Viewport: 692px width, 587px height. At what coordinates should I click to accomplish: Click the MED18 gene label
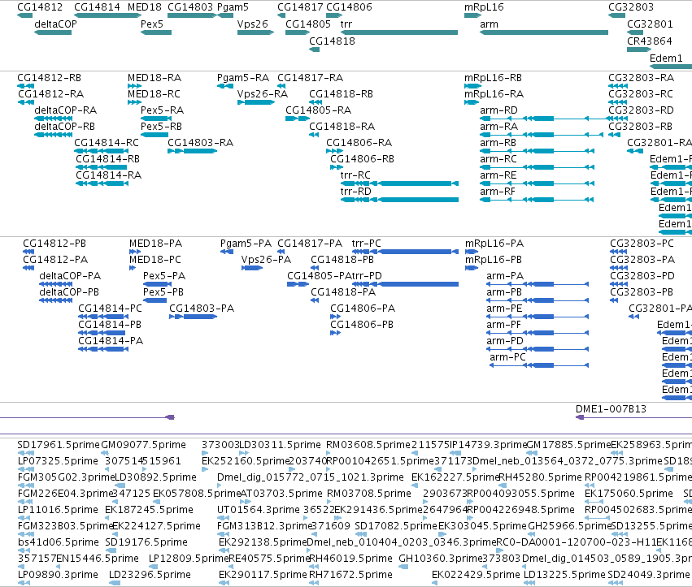click(145, 7)
